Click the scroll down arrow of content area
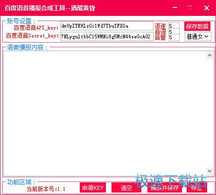This screenshot has height=195, width=216. [x=209, y=171]
